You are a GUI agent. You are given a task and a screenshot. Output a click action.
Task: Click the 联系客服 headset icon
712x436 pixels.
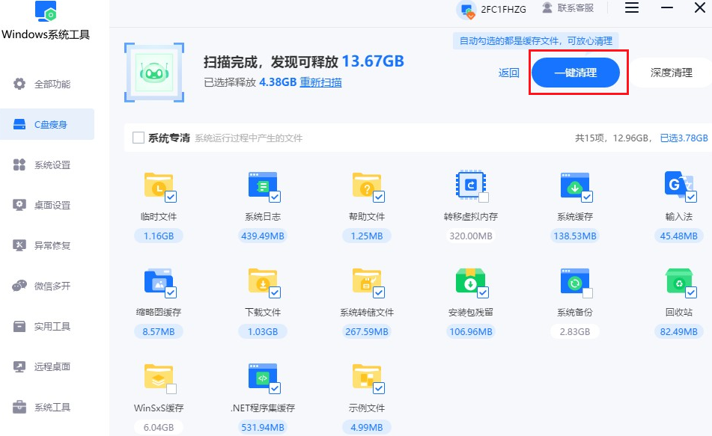pos(548,8)
